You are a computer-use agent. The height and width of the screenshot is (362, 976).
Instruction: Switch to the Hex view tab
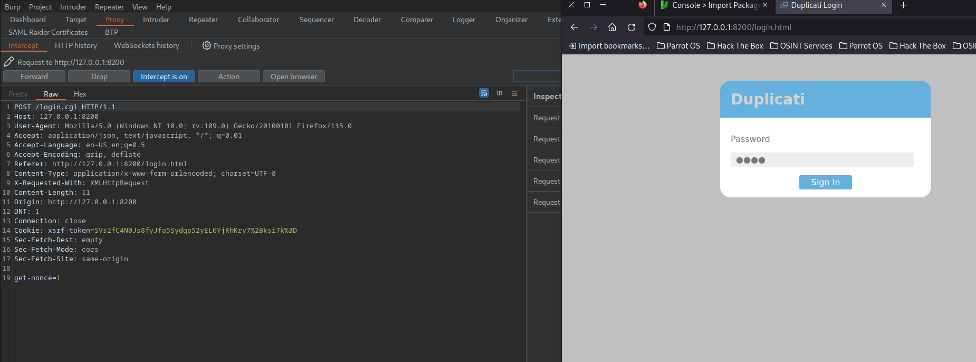click(x=80, y=94)
